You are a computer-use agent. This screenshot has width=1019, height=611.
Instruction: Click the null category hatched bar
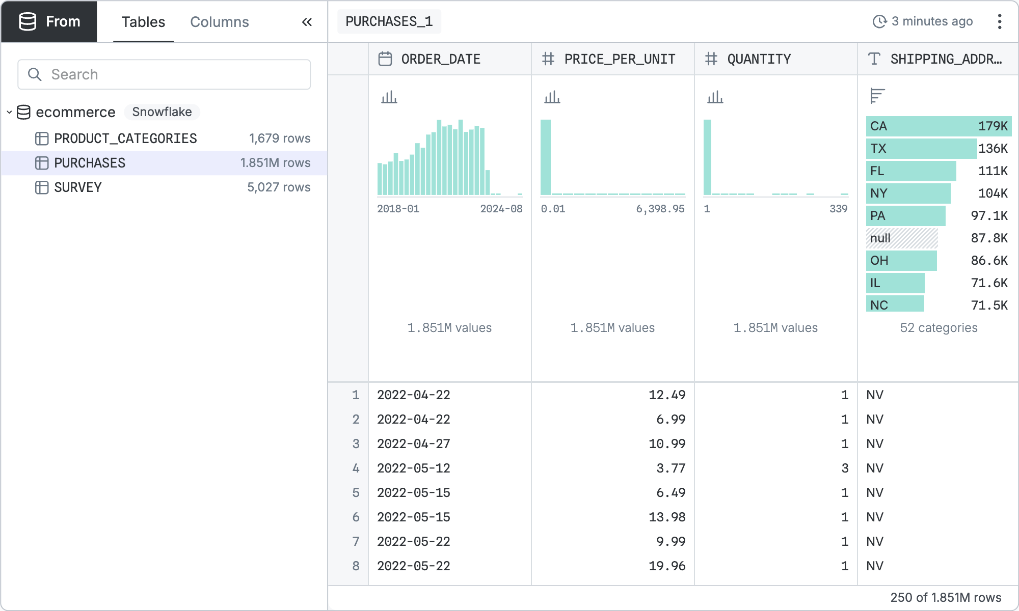902,238
